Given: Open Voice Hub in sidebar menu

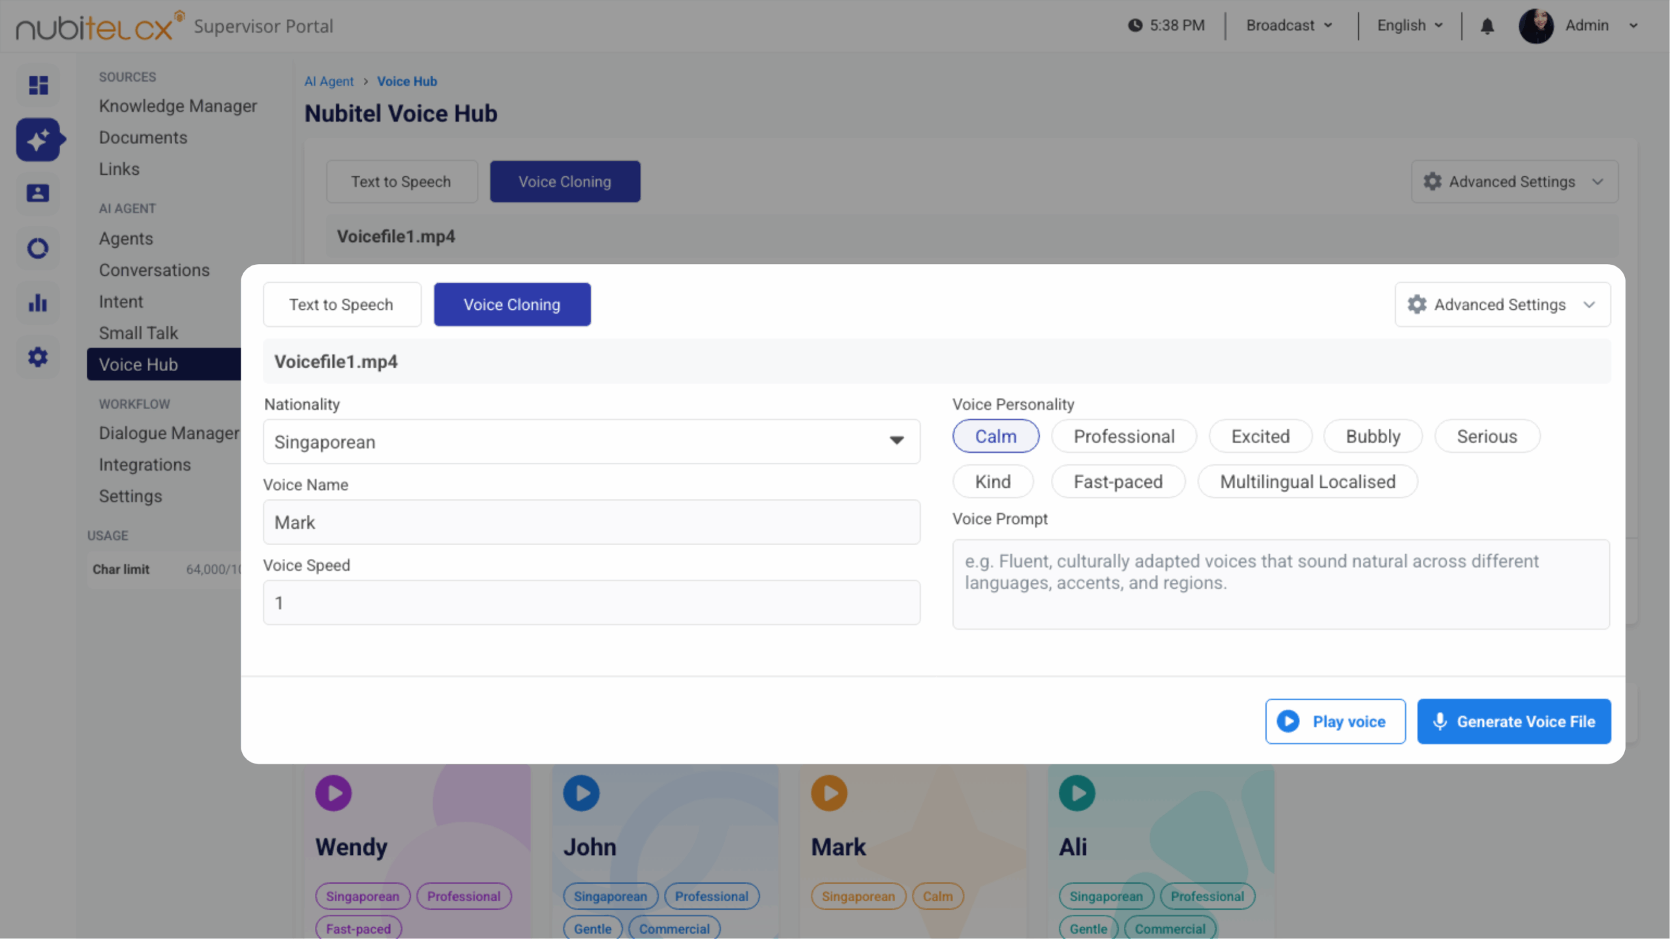Looking at the screenshot, I should point(164,365).
